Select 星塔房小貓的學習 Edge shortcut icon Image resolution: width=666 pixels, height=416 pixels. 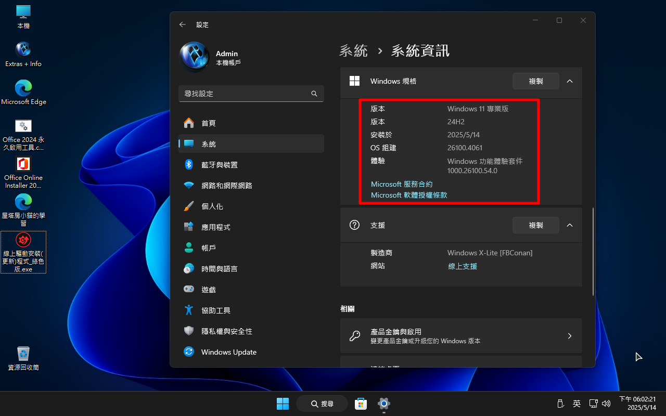[23, 210]
